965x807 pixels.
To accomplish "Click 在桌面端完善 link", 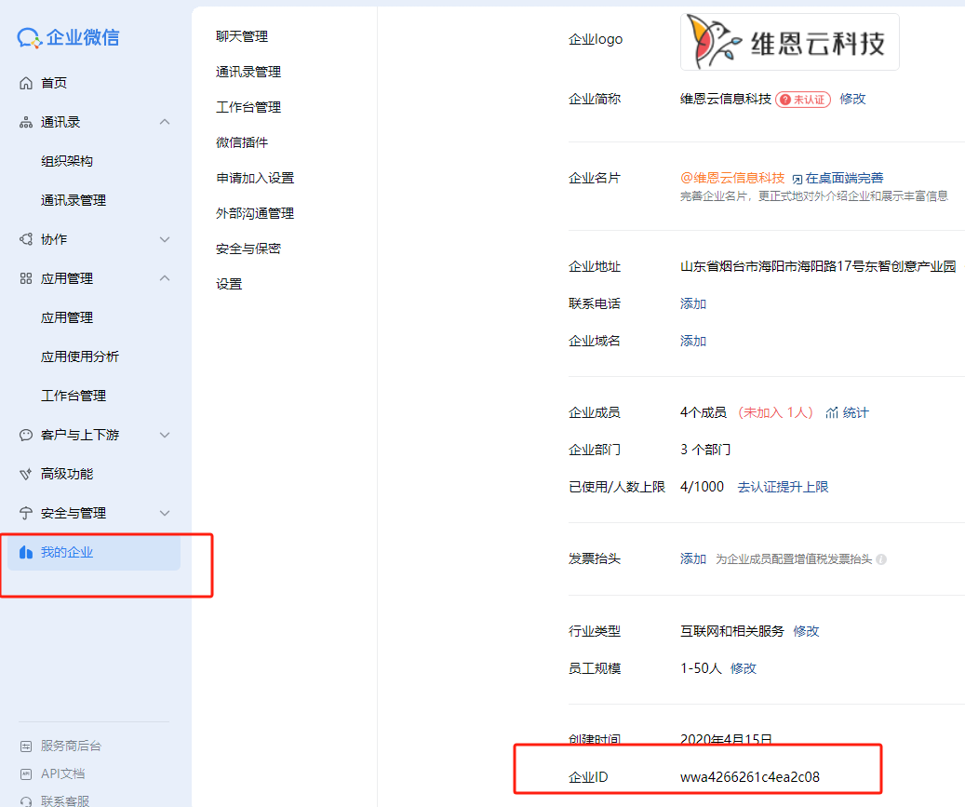I will click(x=844, y=178).
